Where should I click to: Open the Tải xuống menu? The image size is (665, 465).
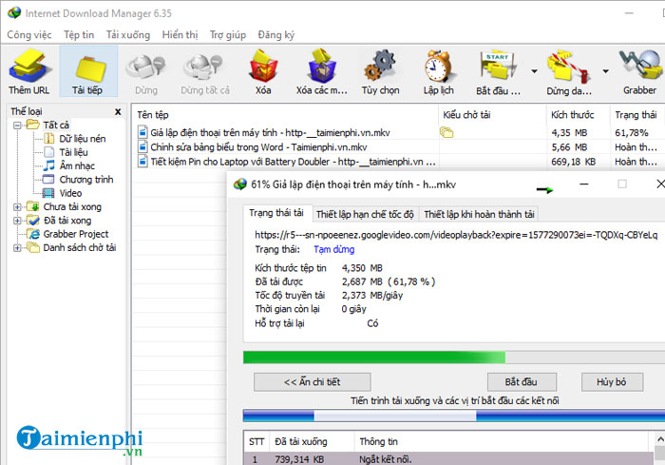(127, 35)
